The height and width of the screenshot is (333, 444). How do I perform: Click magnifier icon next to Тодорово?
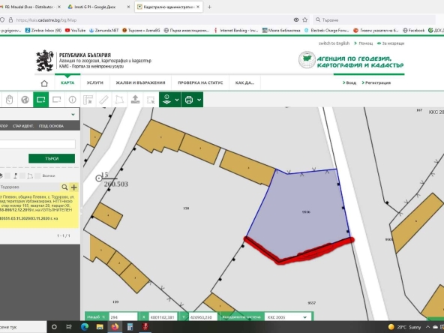64,187
